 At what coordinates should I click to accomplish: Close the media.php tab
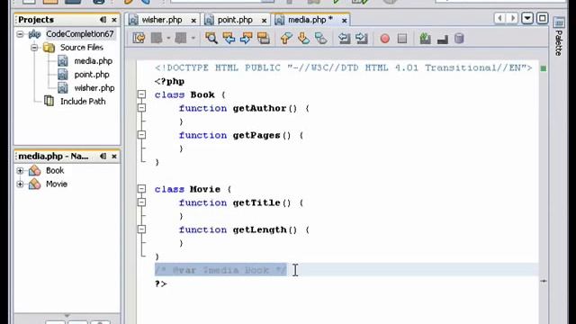click(344, 21)
